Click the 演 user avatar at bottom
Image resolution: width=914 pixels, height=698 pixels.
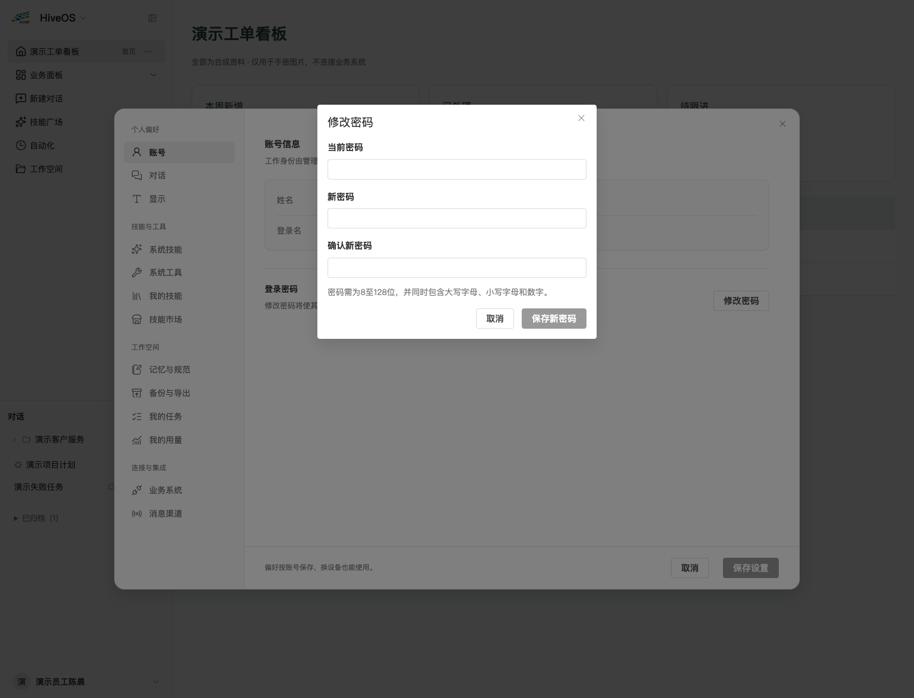pyautogui.click(x=22, y=682)
